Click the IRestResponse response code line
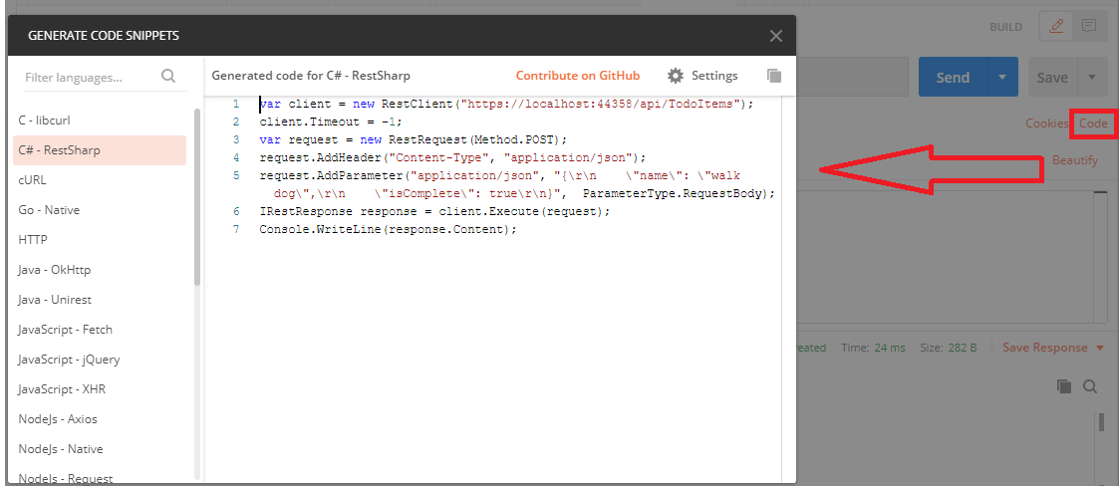This screenshot has width=1119, height=488. pyautogui.click(x=435, y=212)
